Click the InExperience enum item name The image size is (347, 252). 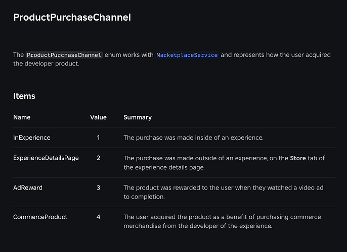point(32,138)
